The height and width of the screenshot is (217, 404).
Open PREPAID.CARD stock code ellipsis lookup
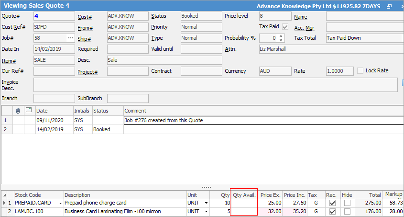60,203
